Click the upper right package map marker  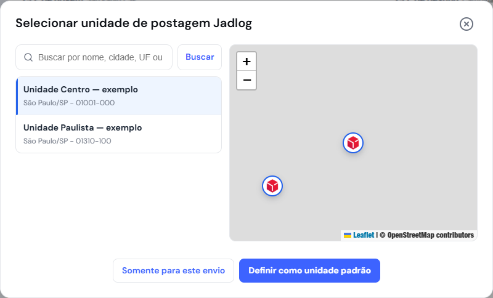[x=353, y=143]
